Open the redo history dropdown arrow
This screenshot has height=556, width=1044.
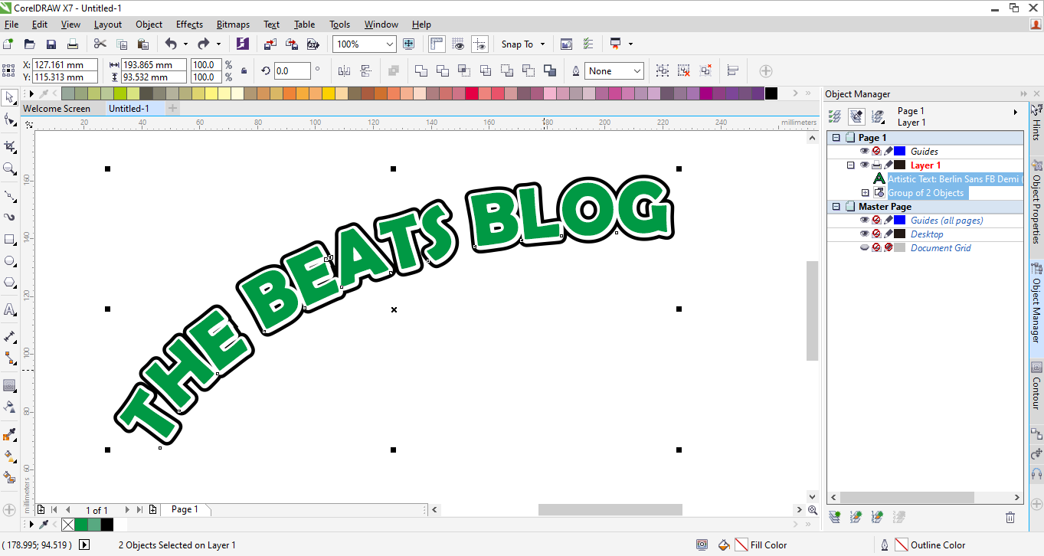[x=218, y=44]
